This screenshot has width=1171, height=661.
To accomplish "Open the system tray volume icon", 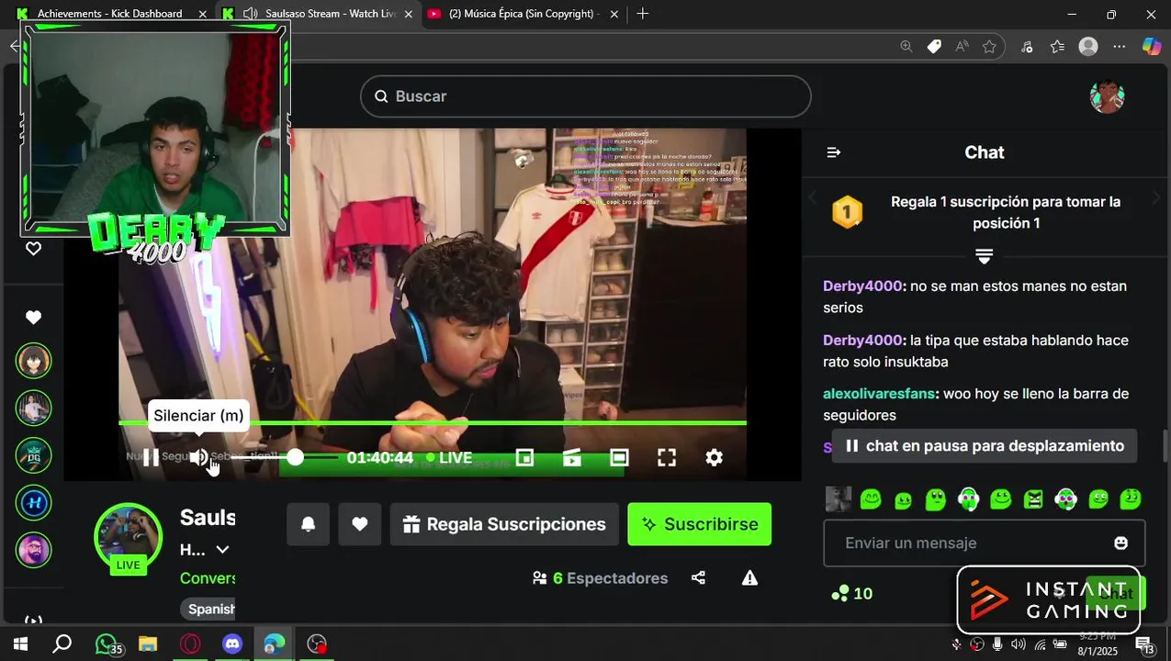I will point(1019,644).
